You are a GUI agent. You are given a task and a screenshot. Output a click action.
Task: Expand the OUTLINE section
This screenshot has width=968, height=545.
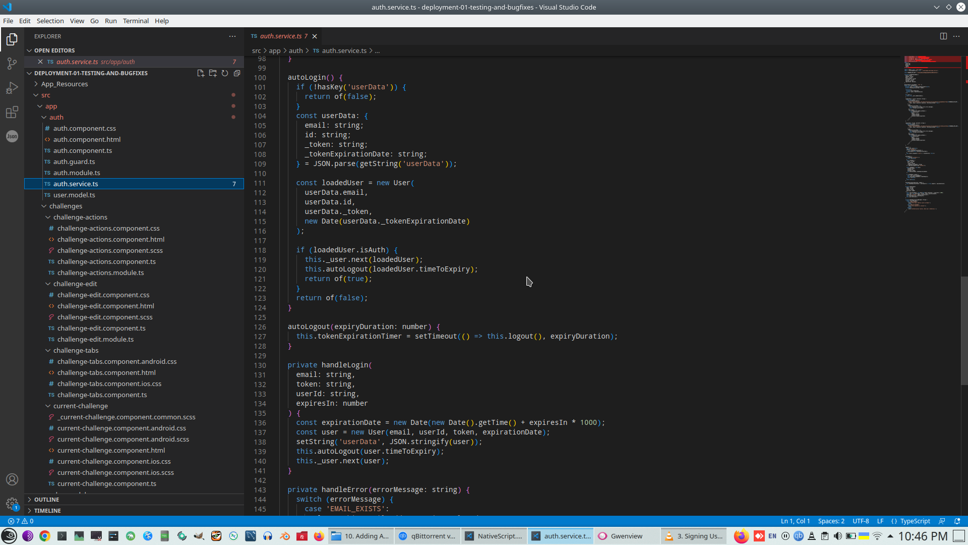click(x=46, y=500)
